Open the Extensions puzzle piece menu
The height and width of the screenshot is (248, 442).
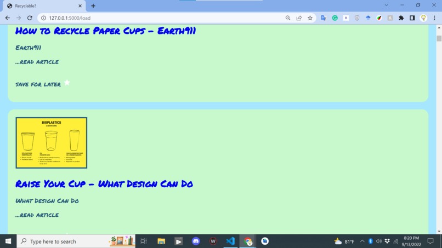point(401,18)
